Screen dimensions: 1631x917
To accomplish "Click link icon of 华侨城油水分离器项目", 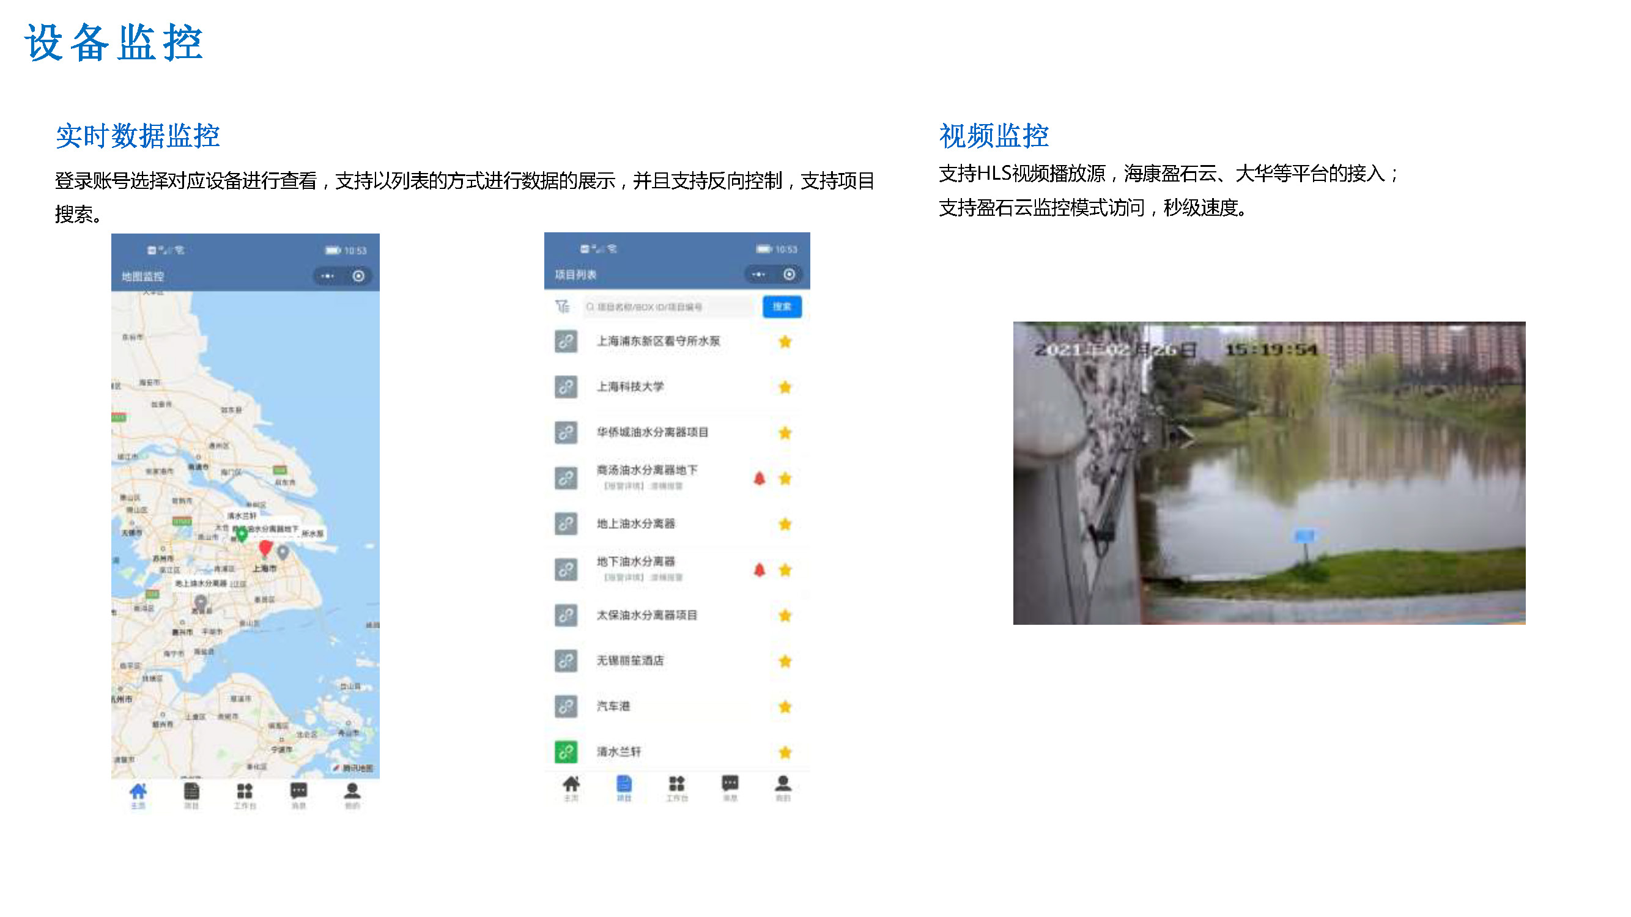I will [566, 432].
